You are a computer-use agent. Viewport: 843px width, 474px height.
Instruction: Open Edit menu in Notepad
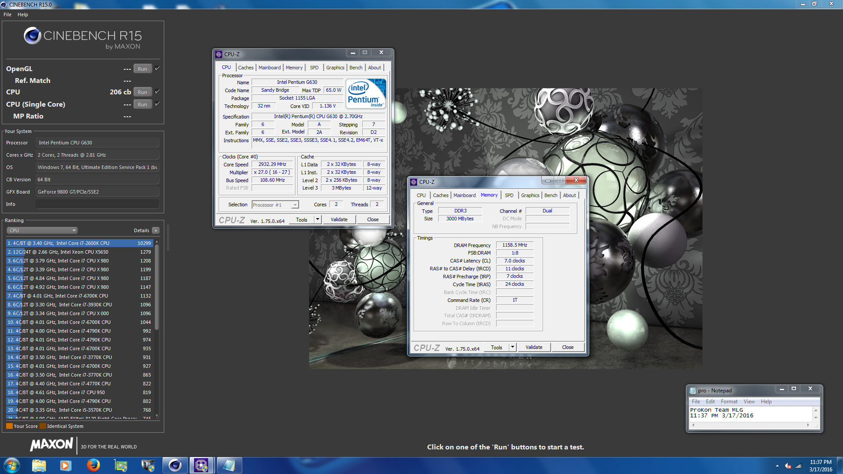pyautogui.click(x=710, y=402)
